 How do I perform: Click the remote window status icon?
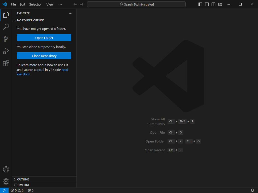[x=4, y=190]
